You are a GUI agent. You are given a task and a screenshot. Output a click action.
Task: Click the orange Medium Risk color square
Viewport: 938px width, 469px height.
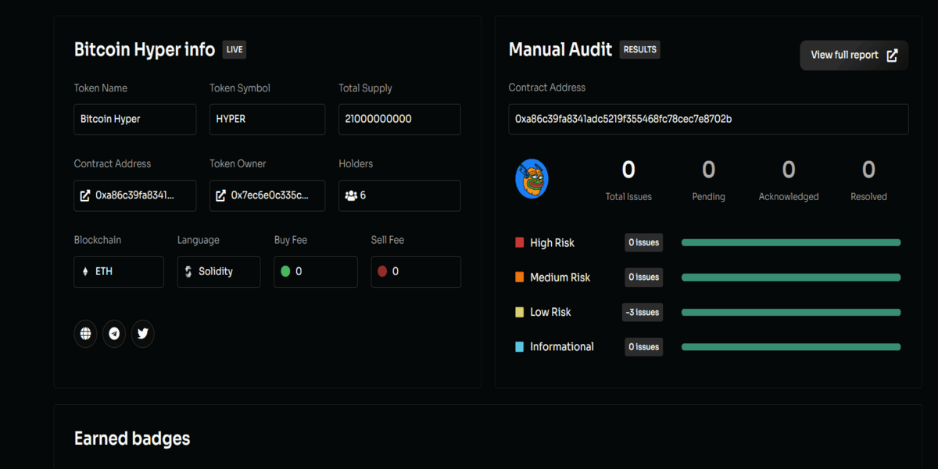pyautogui.click(x=520, y=277)
